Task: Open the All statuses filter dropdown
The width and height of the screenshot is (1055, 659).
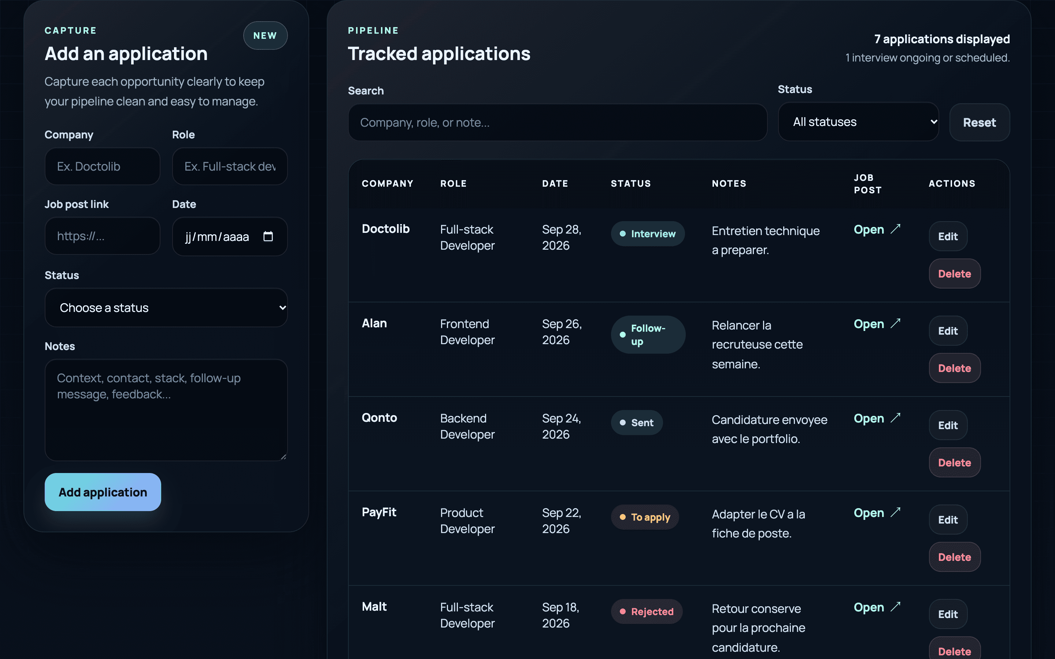Action: (x=858, y=122)
